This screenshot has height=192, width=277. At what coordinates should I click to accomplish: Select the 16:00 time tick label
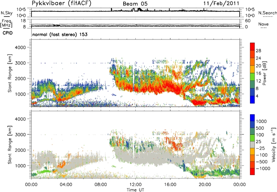[x=170, y=185]
